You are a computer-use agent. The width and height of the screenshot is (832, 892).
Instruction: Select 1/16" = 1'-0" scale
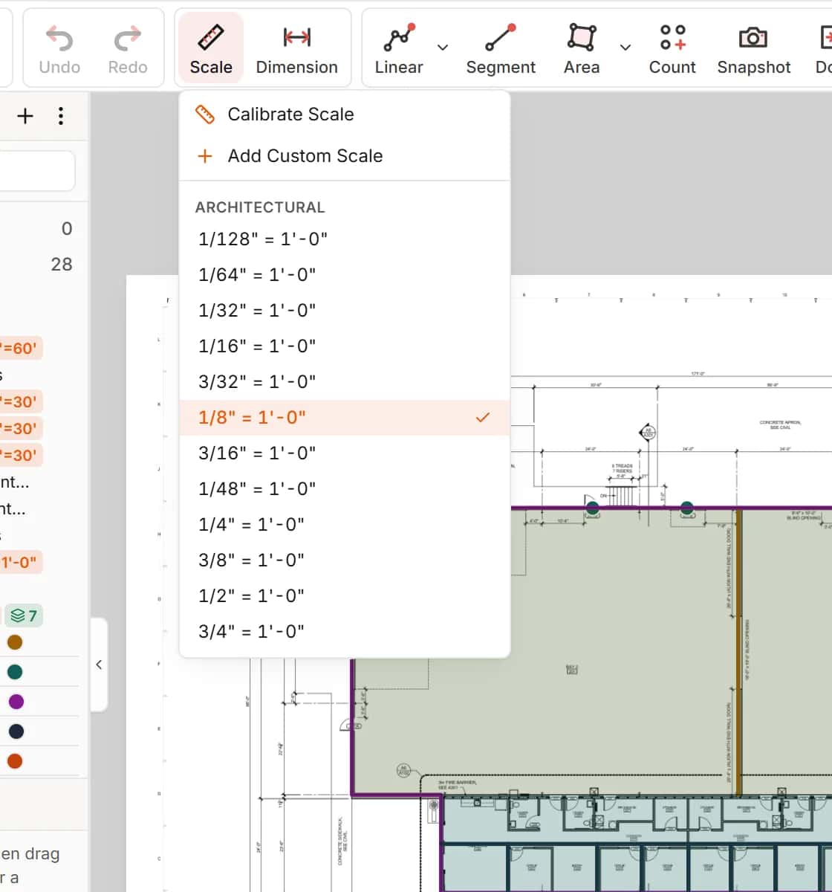pos(345,346)
